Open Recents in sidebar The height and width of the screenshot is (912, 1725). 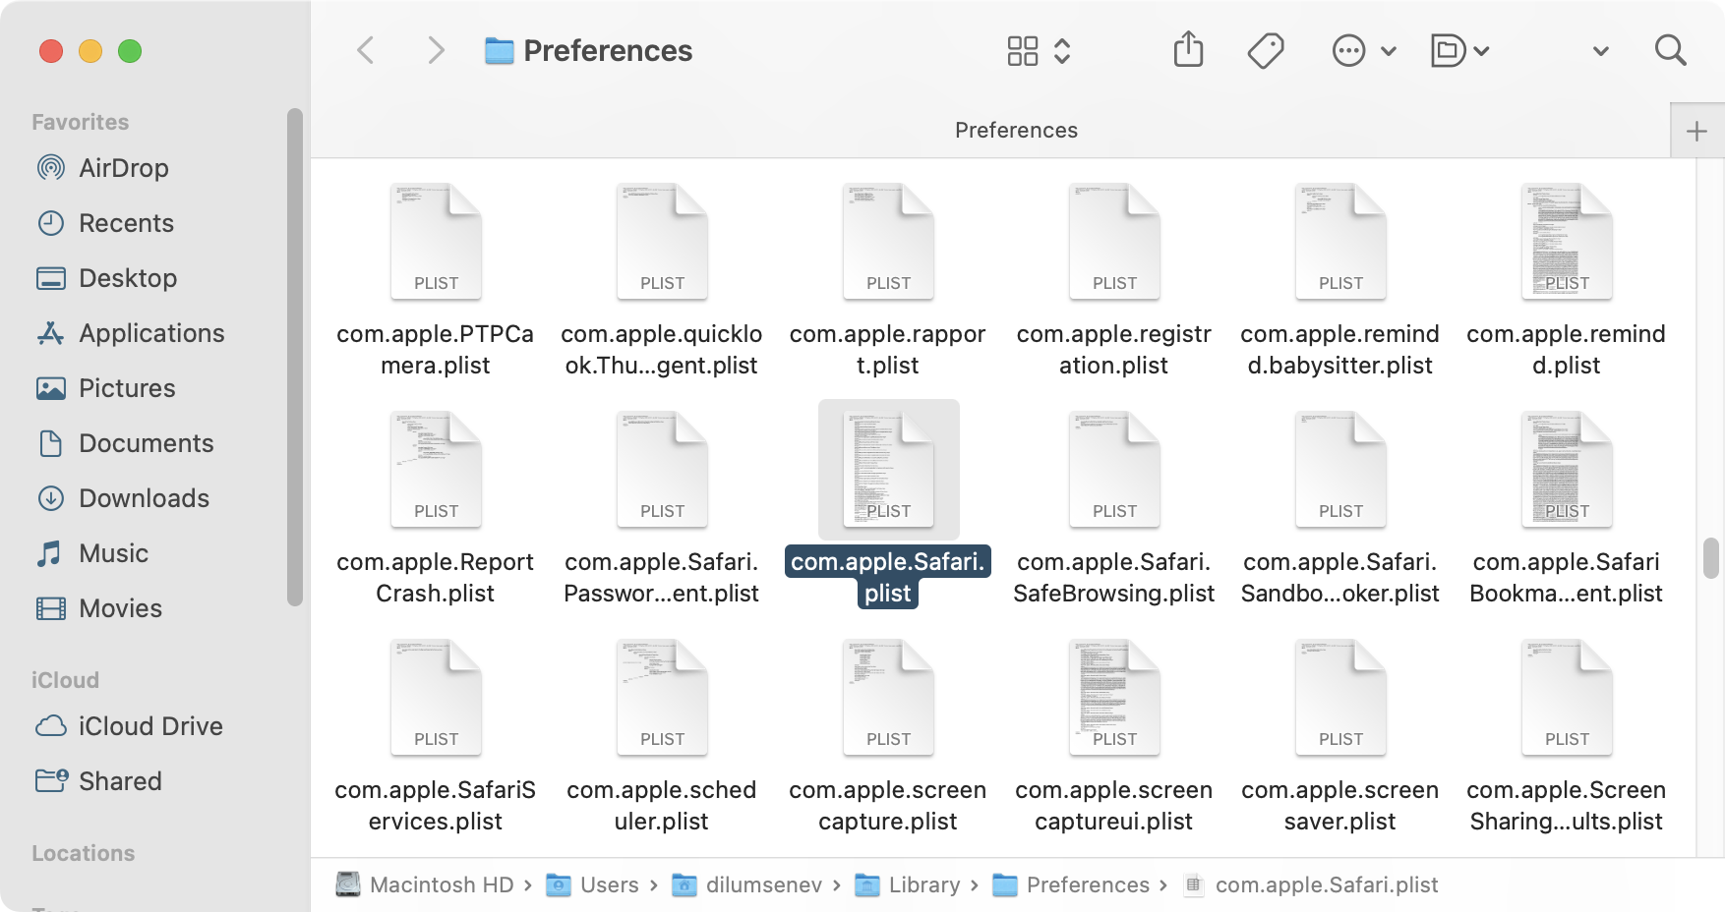tap(105, 223)
